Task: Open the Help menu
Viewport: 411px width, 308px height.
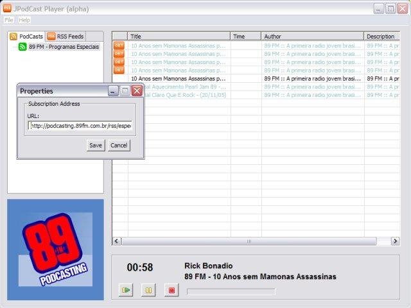Action: (x=24, y=20)
